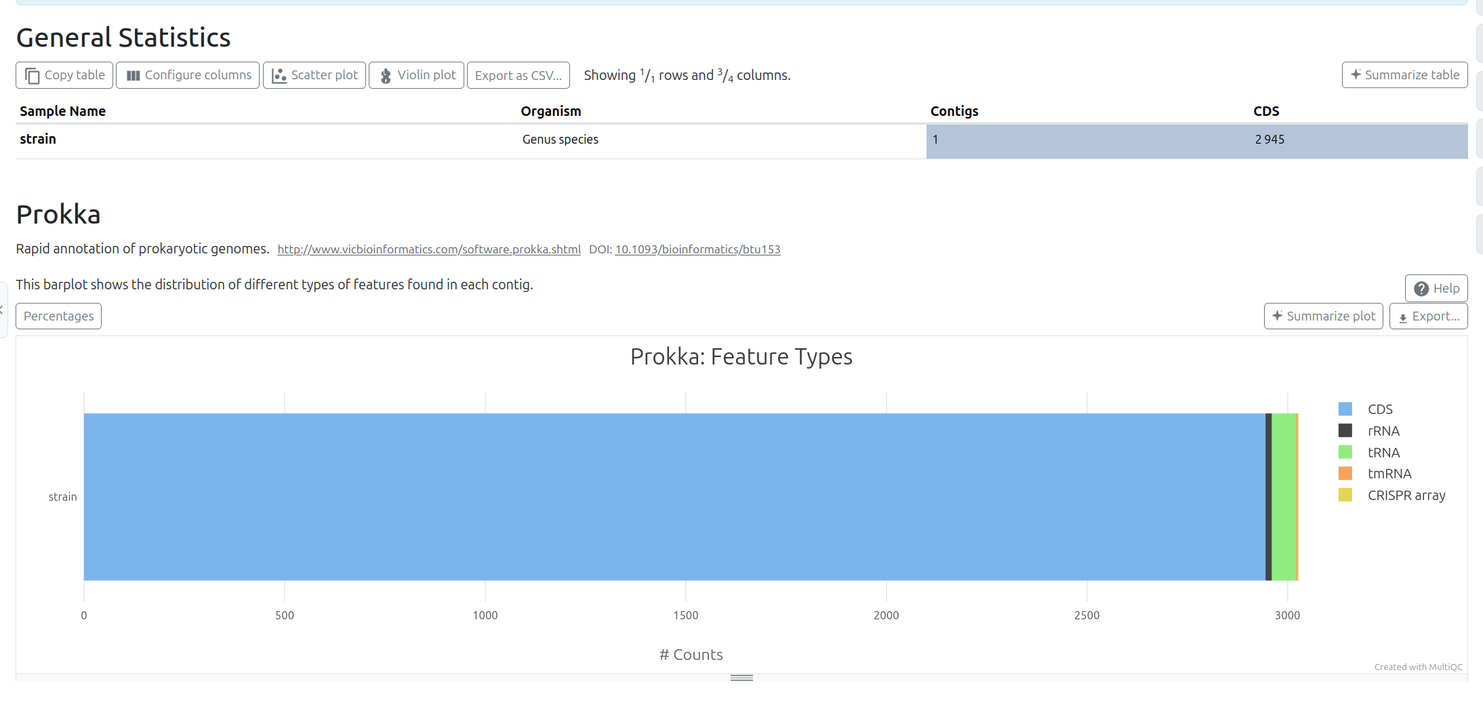Screen dimensions: 1483x706
Task: Click the Violin plot icon
Action: [x=386, y=76]
